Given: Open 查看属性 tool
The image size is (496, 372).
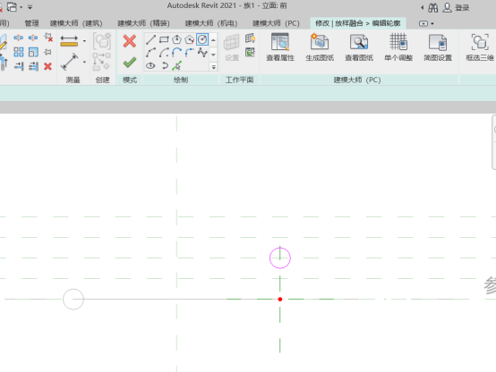Looking at the screenshot, I should [280, 47].
